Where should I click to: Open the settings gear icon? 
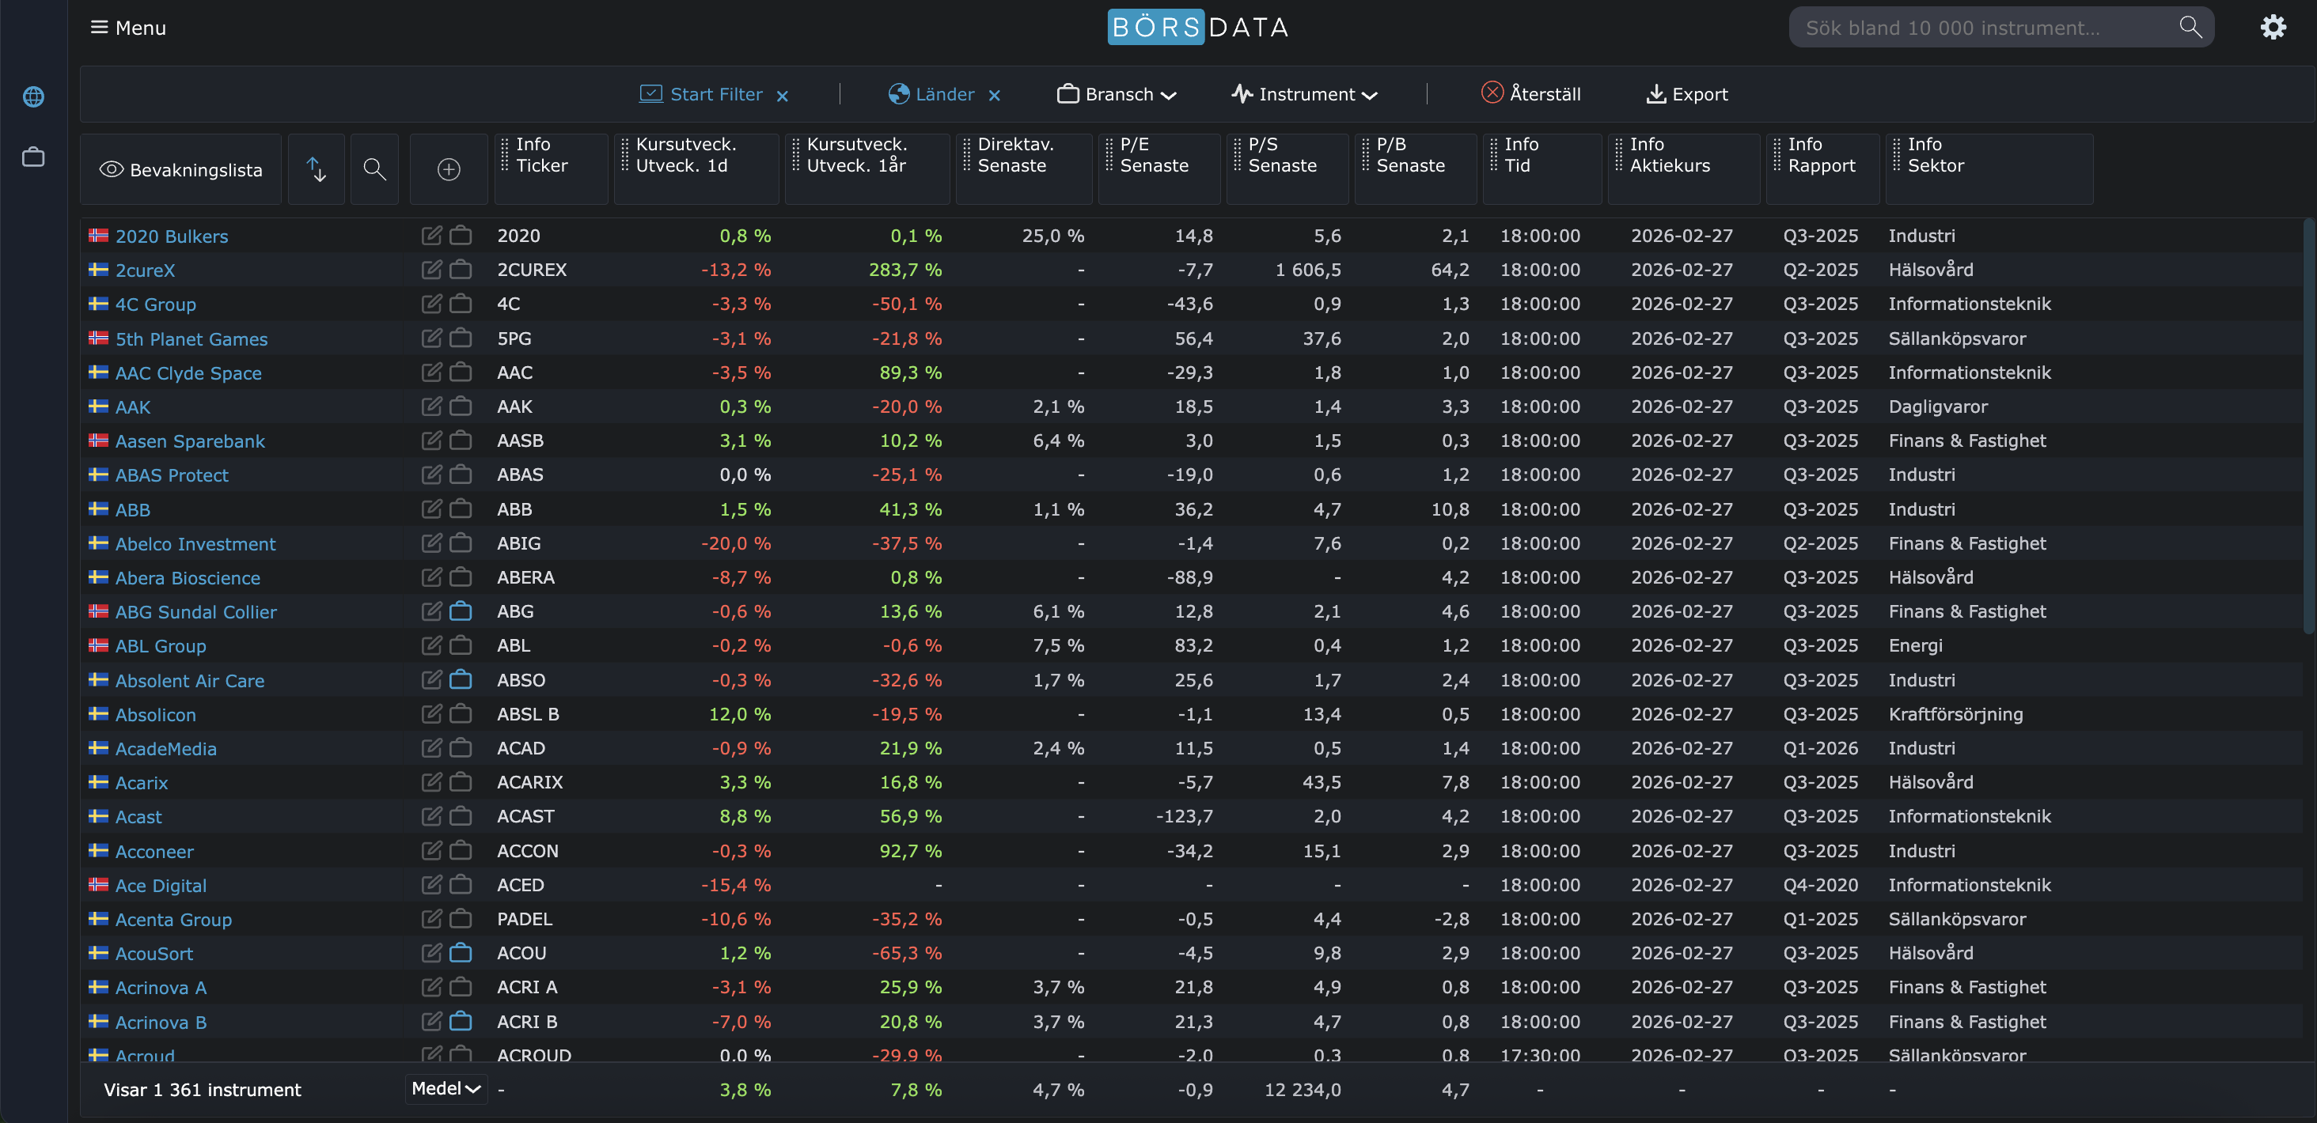2272,27
